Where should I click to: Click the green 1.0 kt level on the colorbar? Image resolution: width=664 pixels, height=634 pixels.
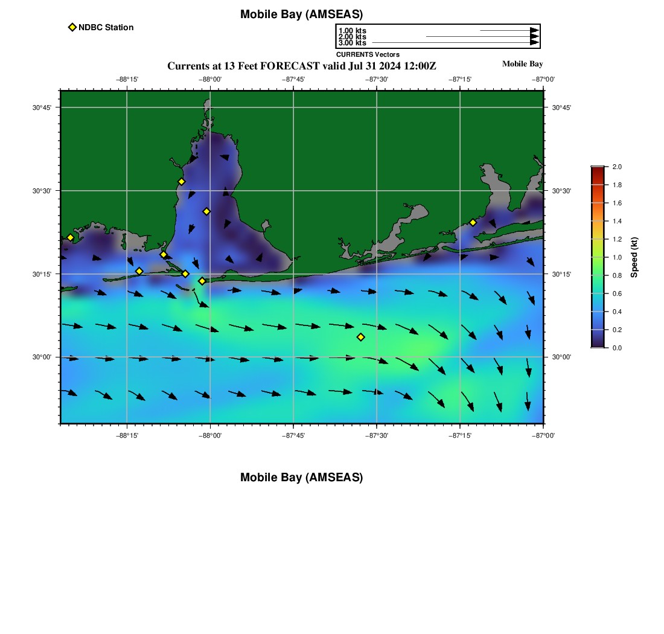[597, 257]
